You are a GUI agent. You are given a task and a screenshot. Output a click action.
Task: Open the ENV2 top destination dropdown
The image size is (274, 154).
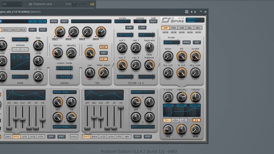click(x=65, y=92)
